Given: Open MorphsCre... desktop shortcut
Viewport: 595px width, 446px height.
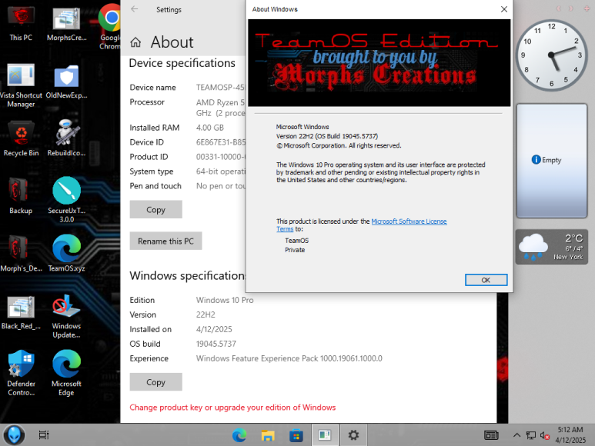Looking at the screenshot, I should coord(66,24).
